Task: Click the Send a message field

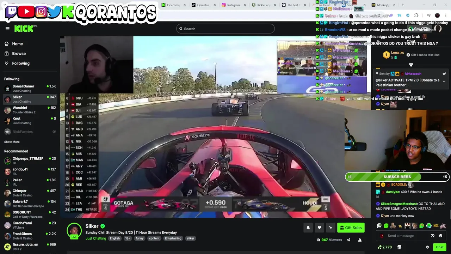Action: [x=410, y=236]
